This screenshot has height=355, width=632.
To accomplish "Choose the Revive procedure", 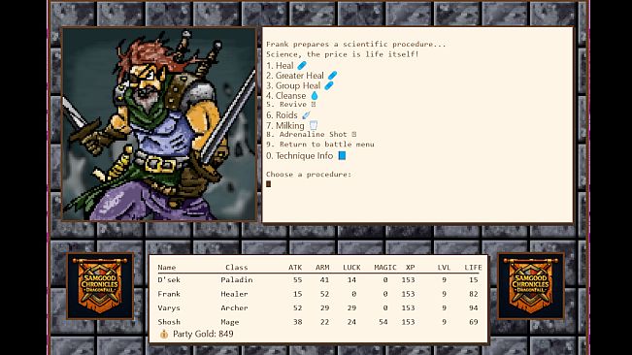I will click(291, 105).
